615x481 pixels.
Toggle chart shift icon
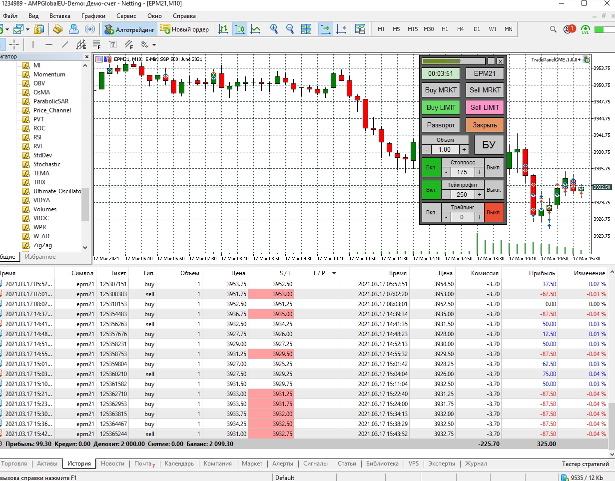(342, 29)
